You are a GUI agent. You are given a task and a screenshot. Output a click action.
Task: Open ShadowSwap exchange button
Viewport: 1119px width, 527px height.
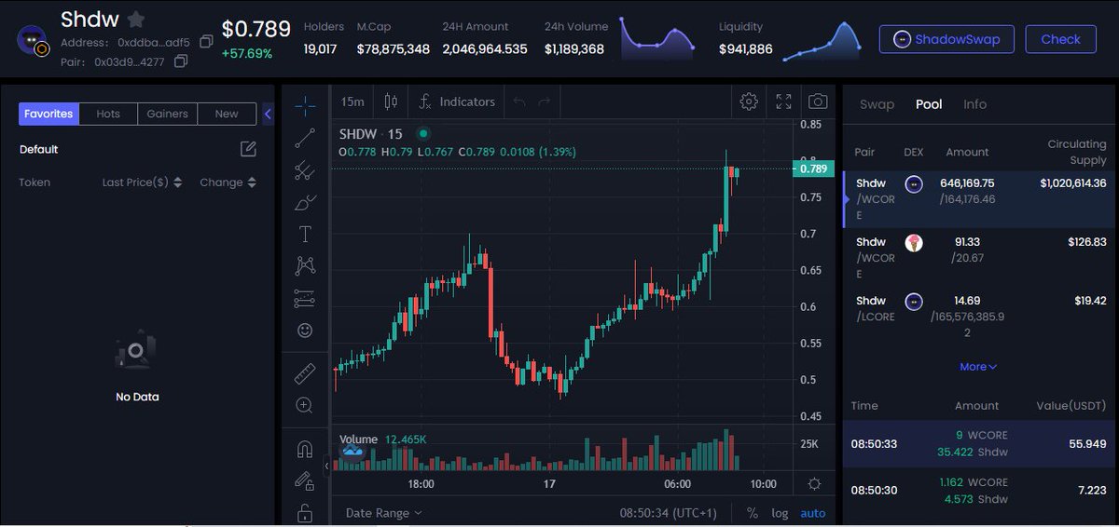pyautogui.click(x=946, y=39)
